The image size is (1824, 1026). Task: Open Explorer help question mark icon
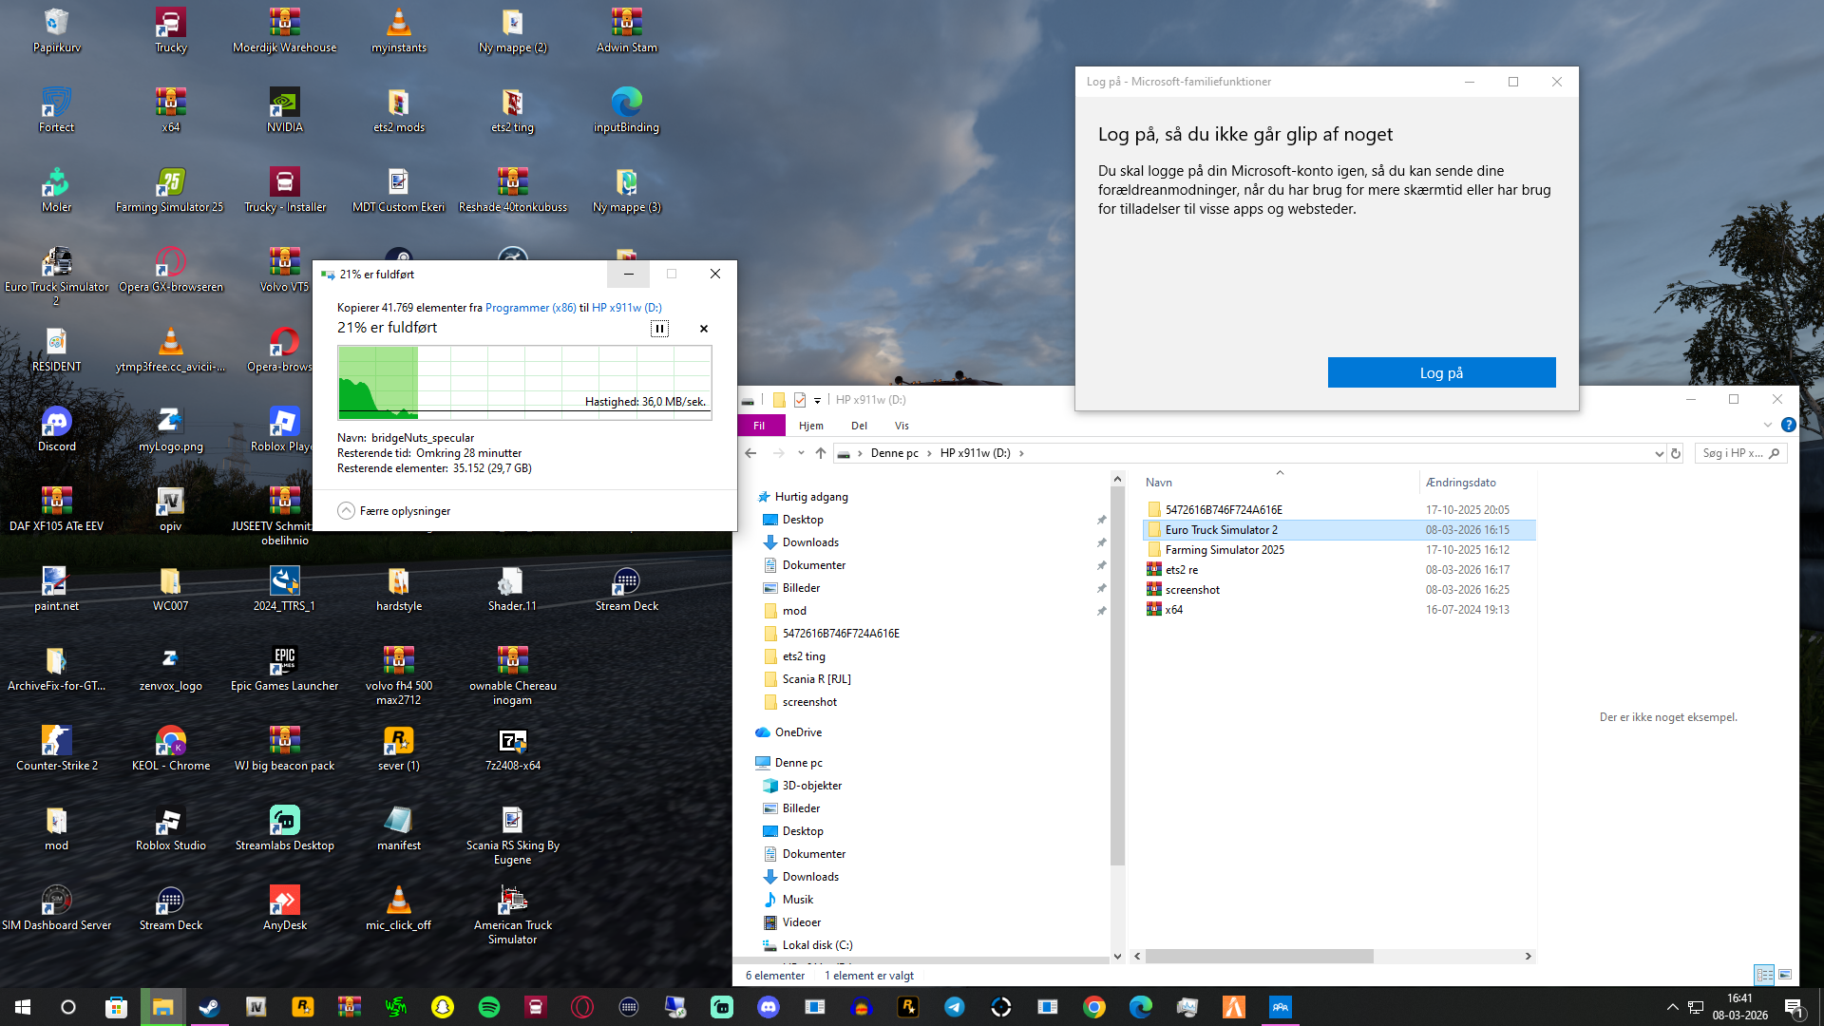click(1788, 426)
